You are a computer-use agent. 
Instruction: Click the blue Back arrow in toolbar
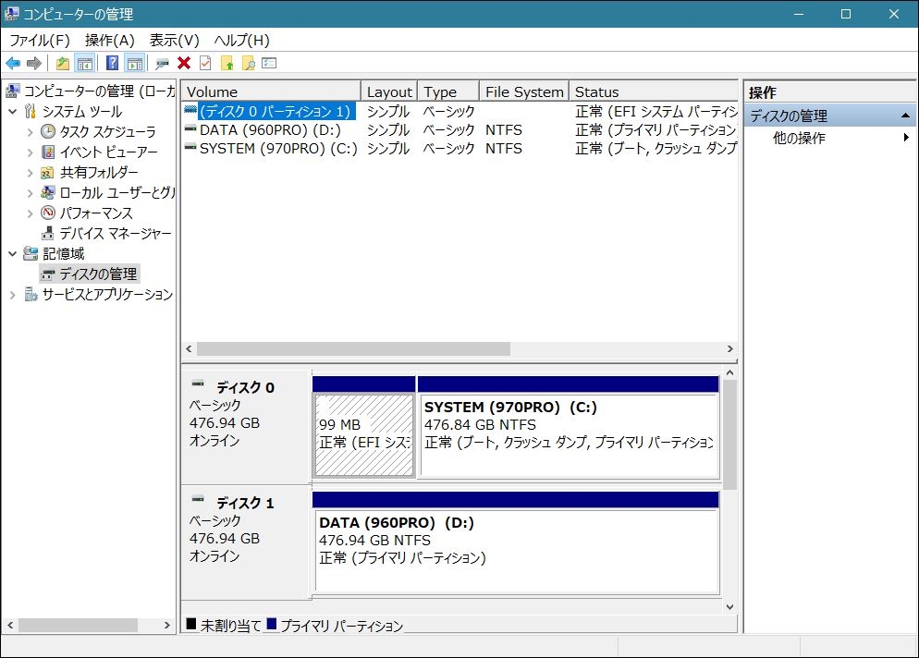point(13,63)
